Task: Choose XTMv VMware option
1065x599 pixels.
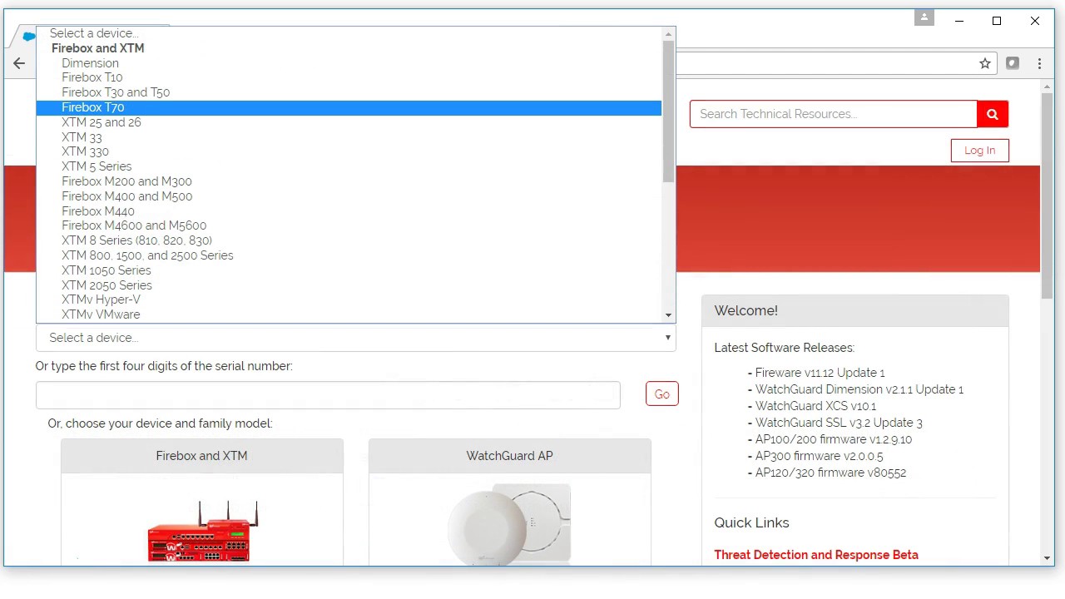Action: pos(349,314)
